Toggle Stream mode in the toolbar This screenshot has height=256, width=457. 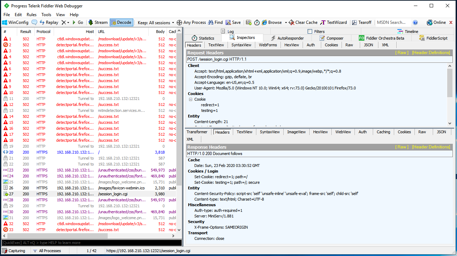coord(98,22)
